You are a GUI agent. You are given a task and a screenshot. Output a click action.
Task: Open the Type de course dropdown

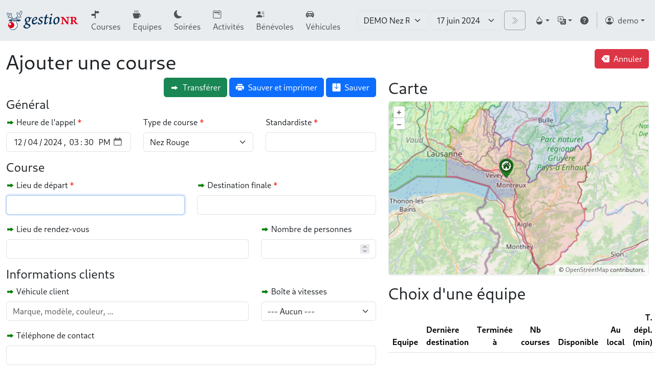[x=198, y=142]
